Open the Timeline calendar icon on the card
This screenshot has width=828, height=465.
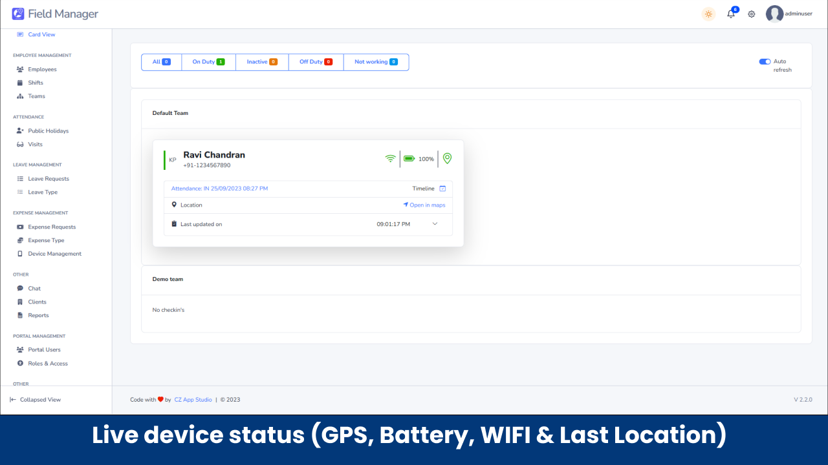point(442,188)
